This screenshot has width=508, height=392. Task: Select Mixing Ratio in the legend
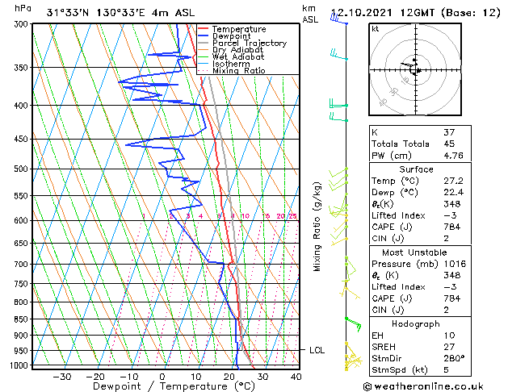pos(238,70)
